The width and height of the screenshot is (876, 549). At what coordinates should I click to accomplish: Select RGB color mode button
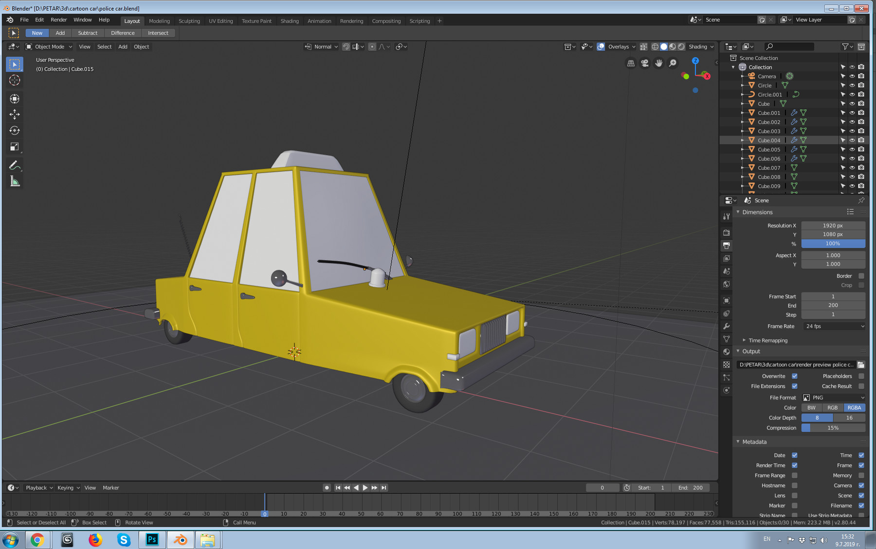tap(832, 408)
